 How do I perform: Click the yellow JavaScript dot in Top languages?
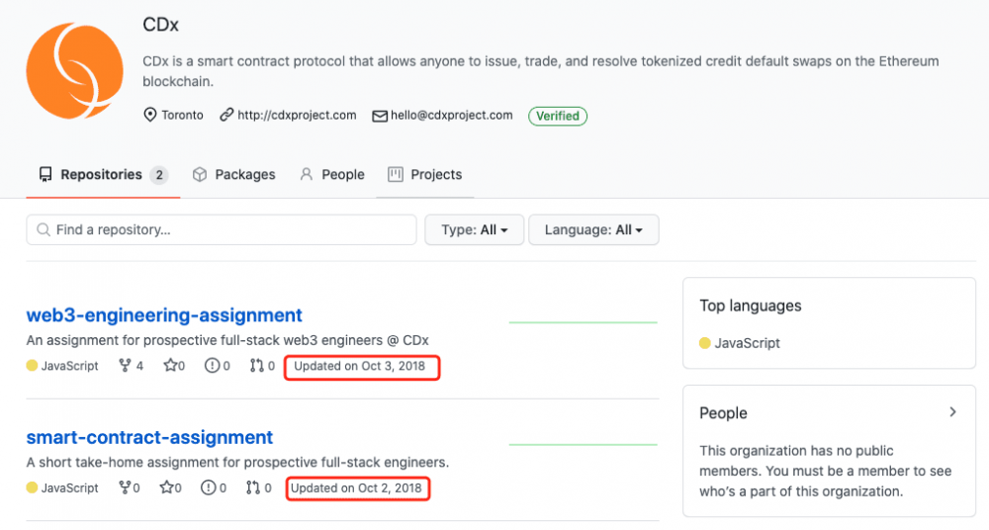coord(705,343)
